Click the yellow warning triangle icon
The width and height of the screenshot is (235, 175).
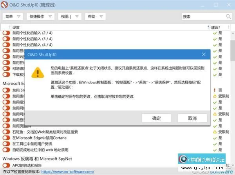38,73
